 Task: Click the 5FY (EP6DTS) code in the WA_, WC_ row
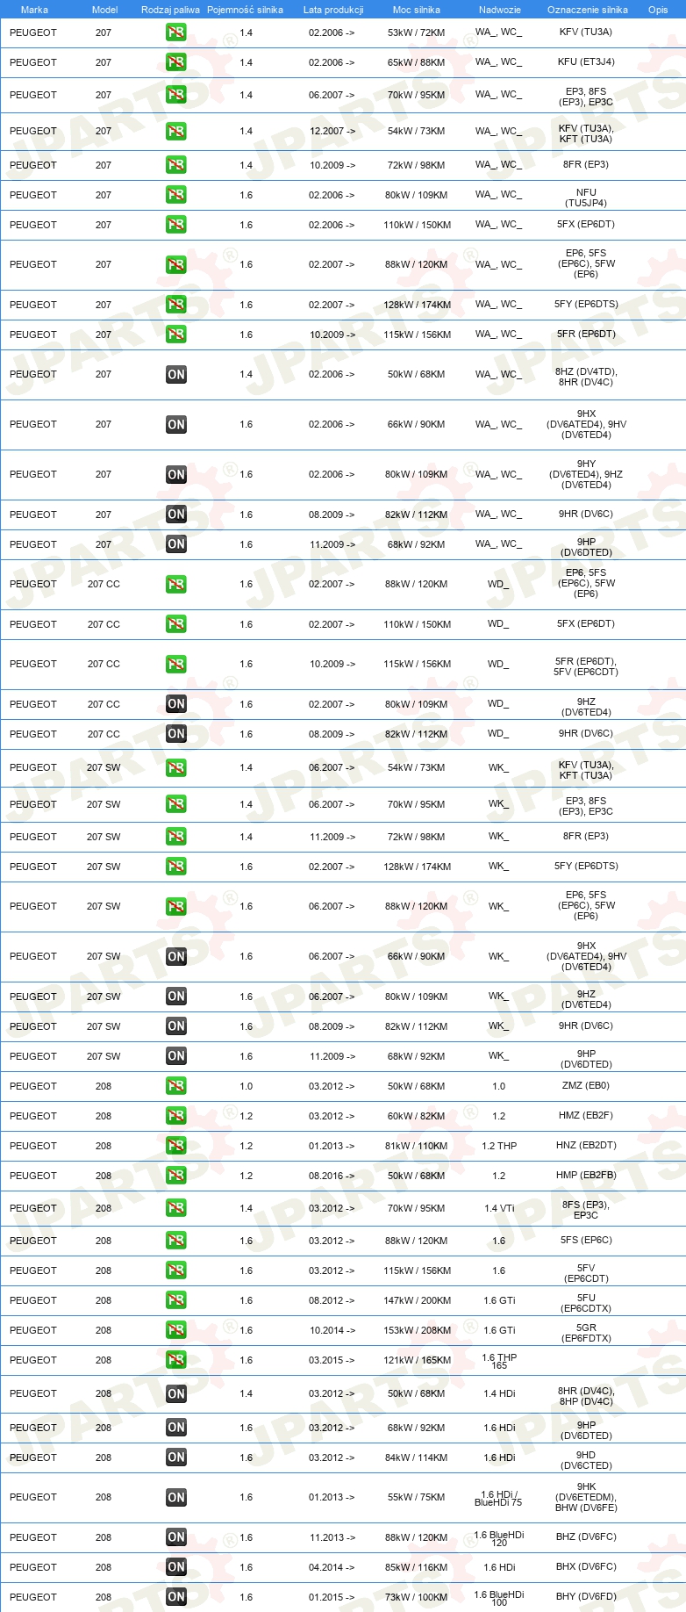pyautogui.click(x=586, y=304)
